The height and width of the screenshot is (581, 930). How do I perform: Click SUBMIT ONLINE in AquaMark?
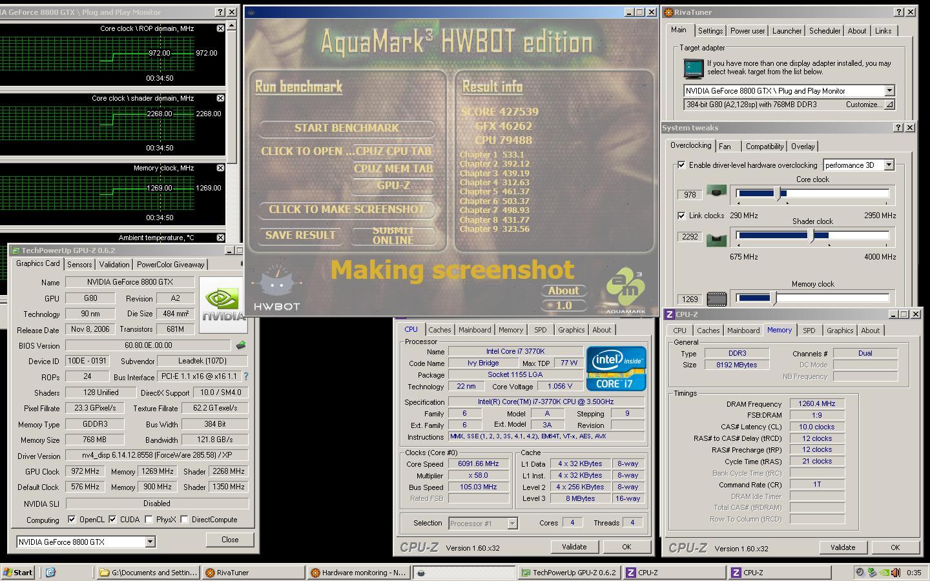pos(393,235)
